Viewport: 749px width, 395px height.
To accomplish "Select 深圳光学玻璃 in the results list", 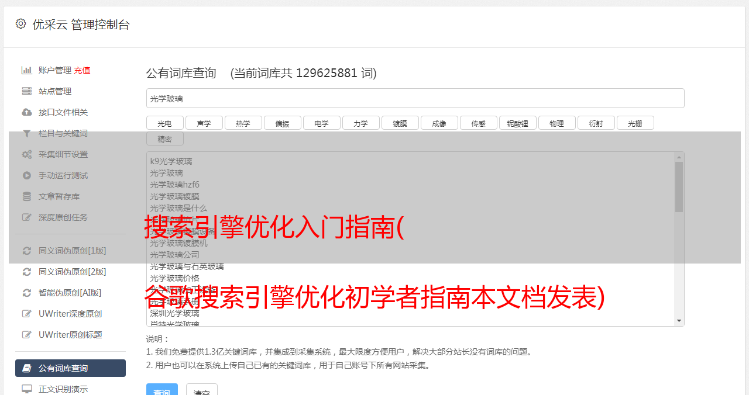I will (174, 313).
